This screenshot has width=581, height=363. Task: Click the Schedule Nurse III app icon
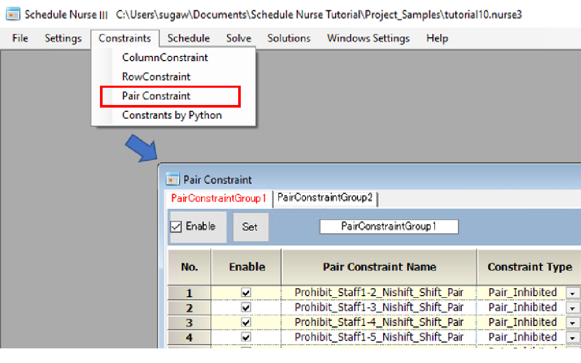(13, 15)
